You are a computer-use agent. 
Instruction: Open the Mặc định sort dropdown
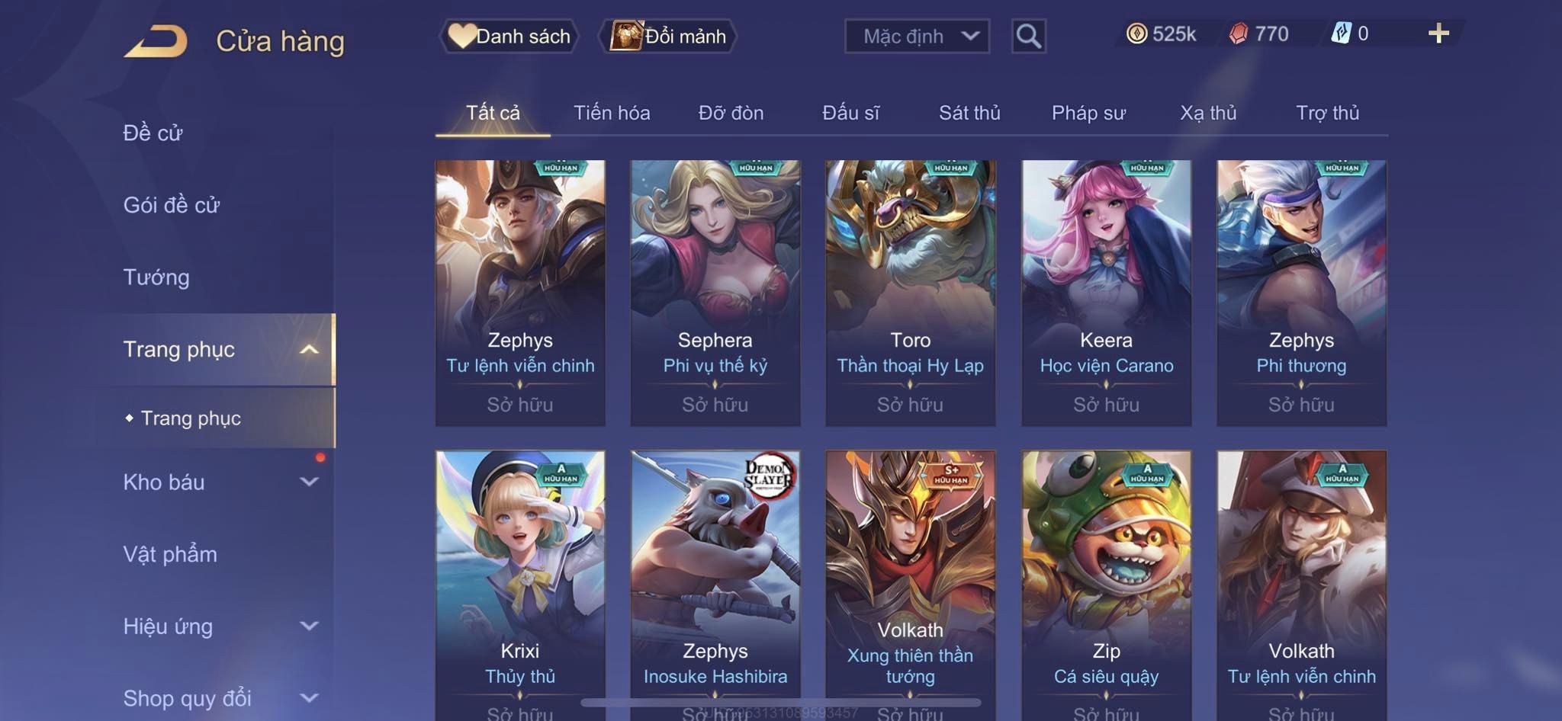tap(917, 36)
